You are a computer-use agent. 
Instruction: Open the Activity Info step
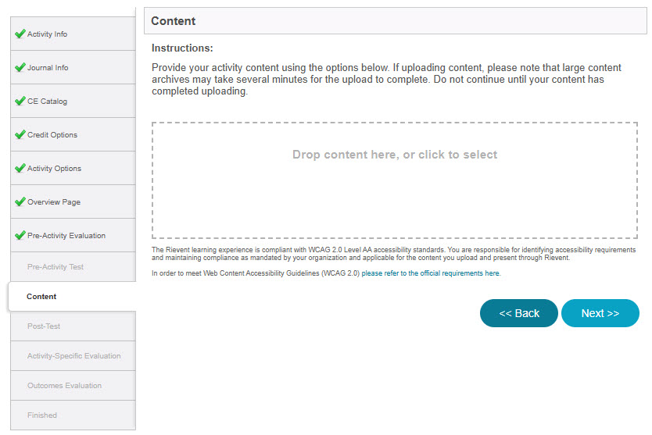pyautogui.click(x=73, y=34)
